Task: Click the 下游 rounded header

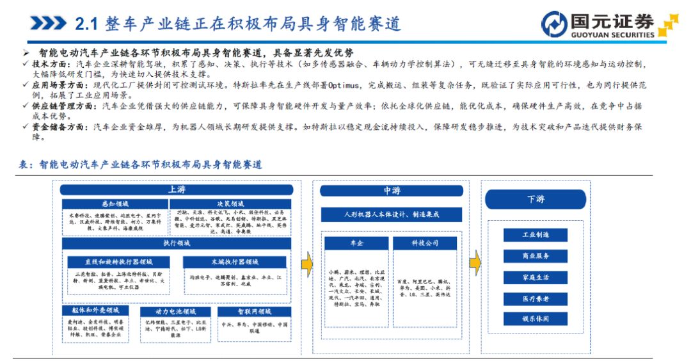Action: tap(536, 199)
